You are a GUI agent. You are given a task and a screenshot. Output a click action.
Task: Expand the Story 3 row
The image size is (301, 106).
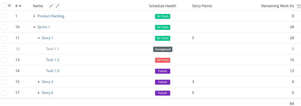(x=39, y=82)
